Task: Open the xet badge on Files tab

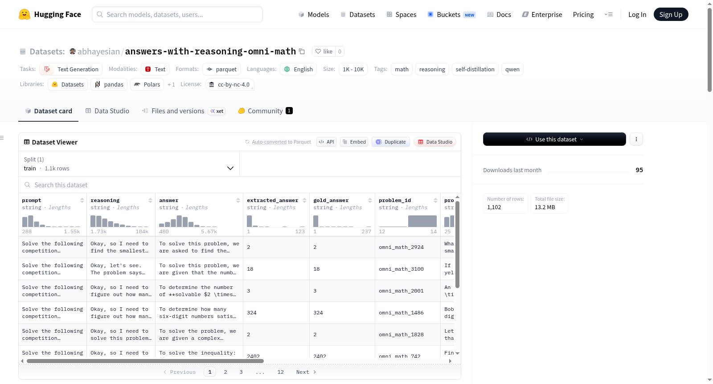Action: point(217,111)
